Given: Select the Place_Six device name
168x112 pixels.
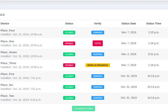Looking at the screenshot, I should 7,85.
